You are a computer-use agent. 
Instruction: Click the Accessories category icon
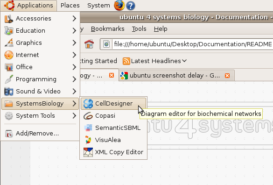coord(9,19)
